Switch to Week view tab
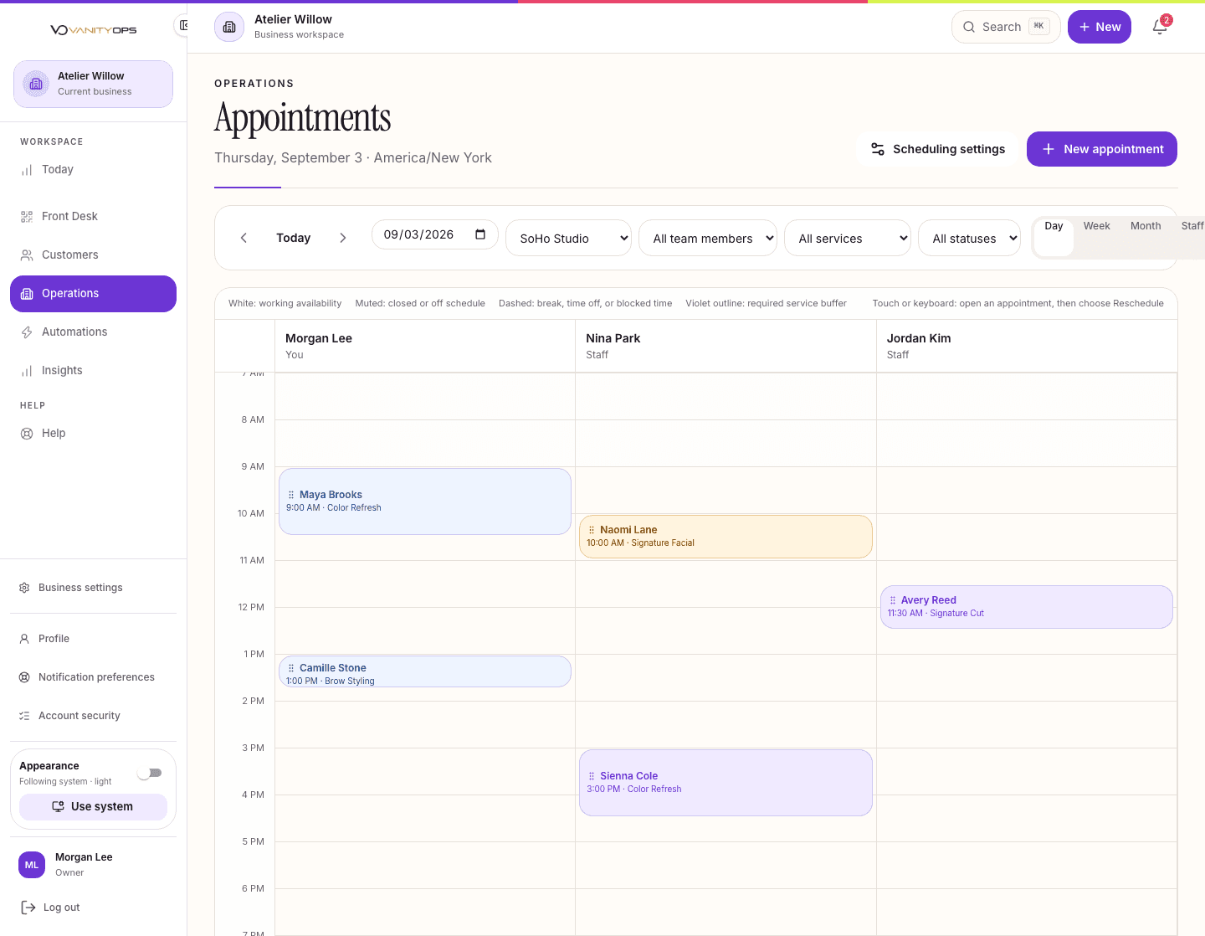This screenshot has height=936, width=1205. coord(1096,226)
